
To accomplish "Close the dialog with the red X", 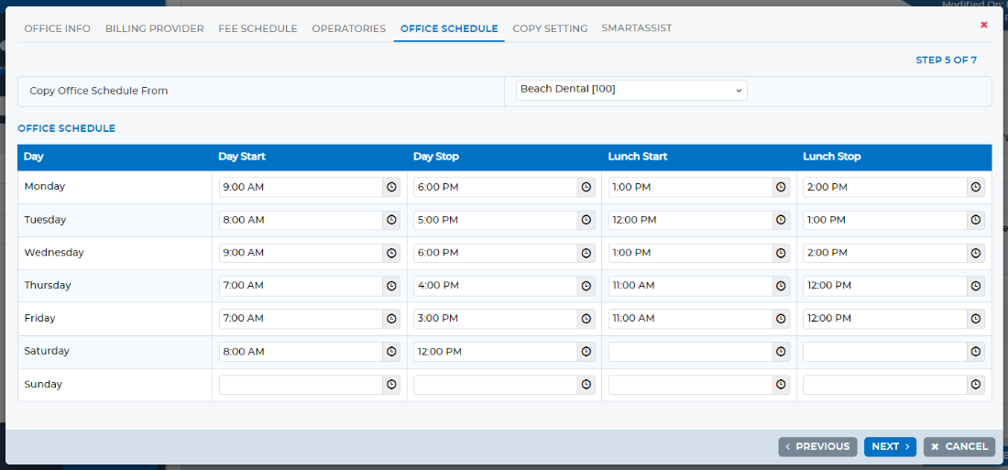I will (x=983, y=25).
